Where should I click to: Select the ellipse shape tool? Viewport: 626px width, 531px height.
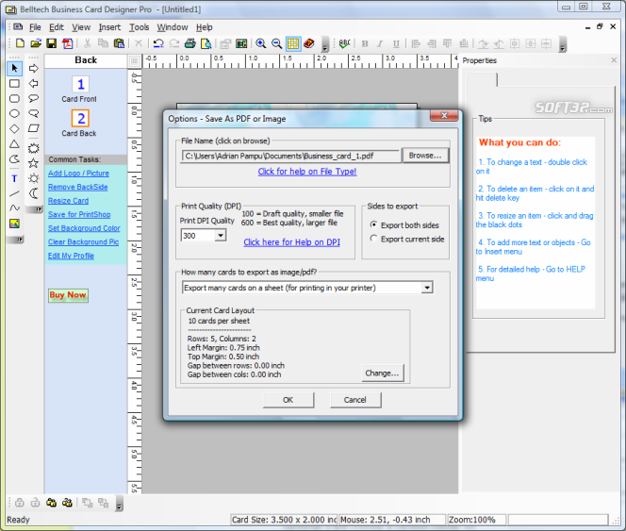(14, 114)
